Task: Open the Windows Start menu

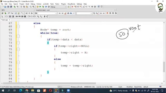Action: tap(3, 91)
